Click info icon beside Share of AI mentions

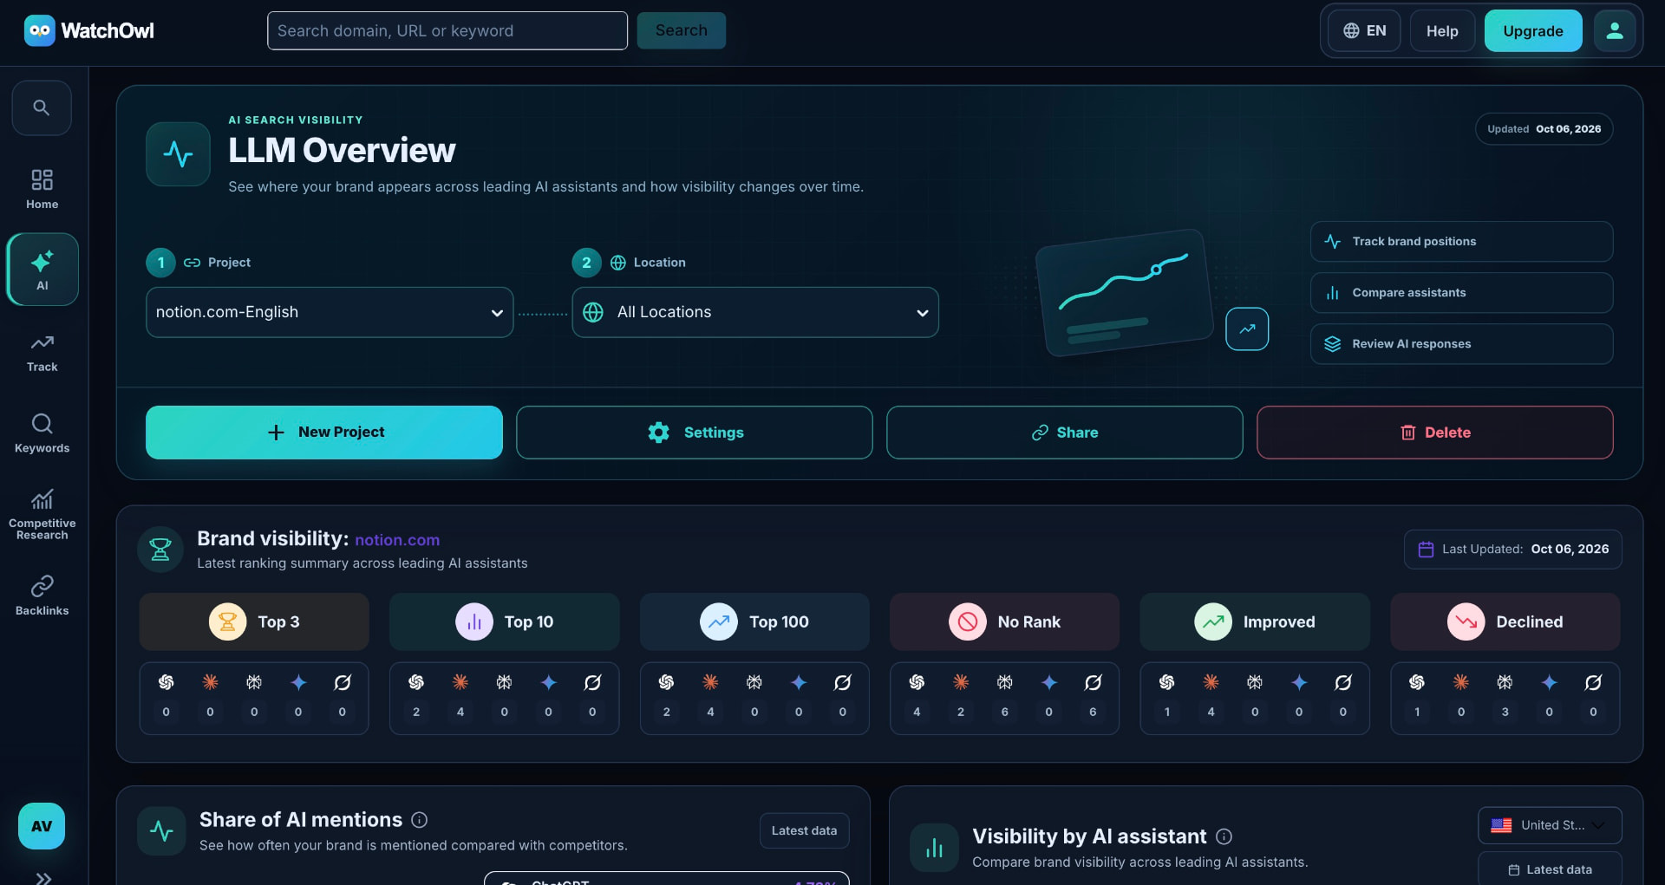point(420,820)
